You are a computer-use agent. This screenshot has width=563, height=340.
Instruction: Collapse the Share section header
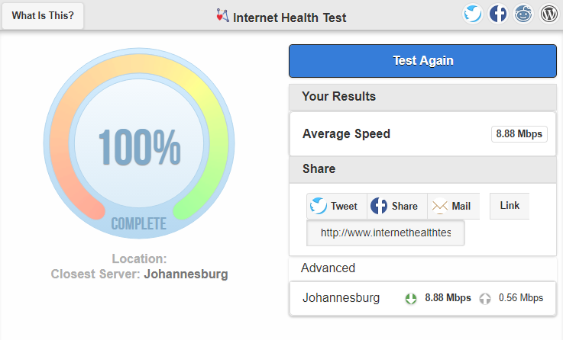(x=423, y=169)
